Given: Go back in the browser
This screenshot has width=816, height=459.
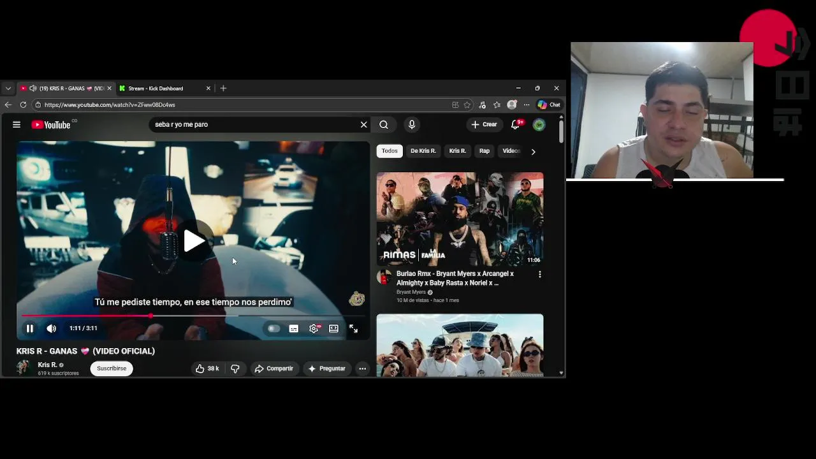Looking at the screenshot, I should (8, 105).
